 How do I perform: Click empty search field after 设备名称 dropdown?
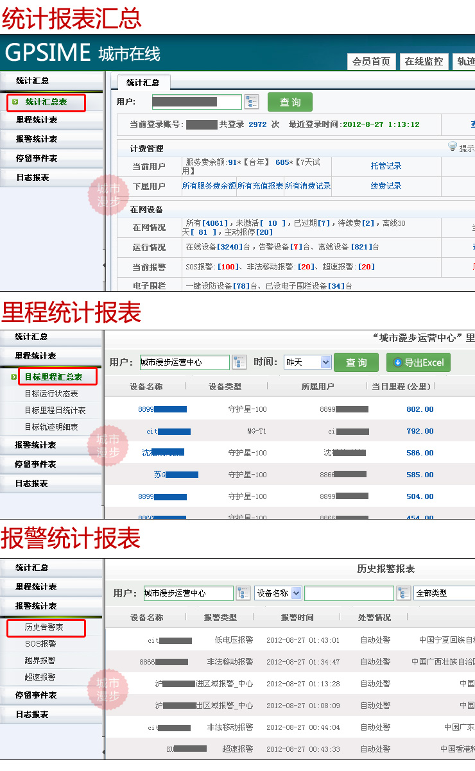tap(349, 593)
